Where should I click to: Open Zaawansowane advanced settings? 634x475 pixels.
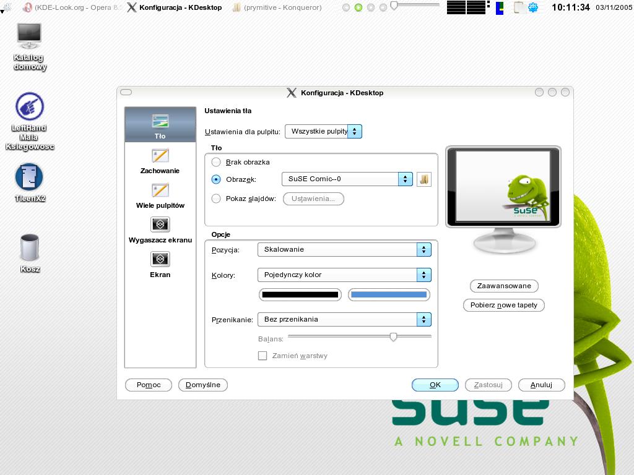pyautogui.click(x=504, y=286)
